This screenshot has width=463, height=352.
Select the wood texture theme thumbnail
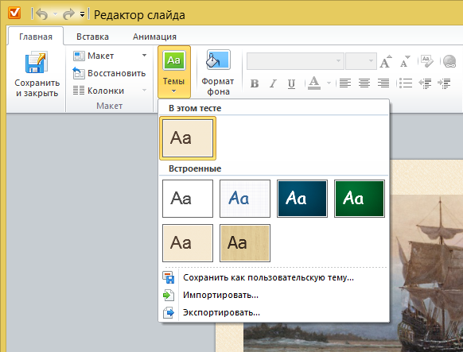[245, 243]
